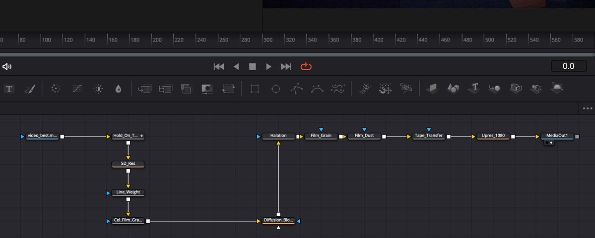This screenshot has height=238, width=595.
Task: Click the double-wave spline icon in toolbar
Action: [338, 89]
